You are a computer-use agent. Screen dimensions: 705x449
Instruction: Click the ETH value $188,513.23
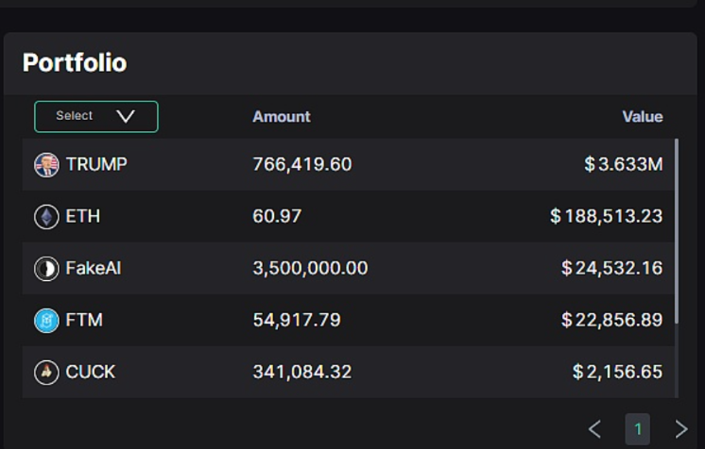606,216
